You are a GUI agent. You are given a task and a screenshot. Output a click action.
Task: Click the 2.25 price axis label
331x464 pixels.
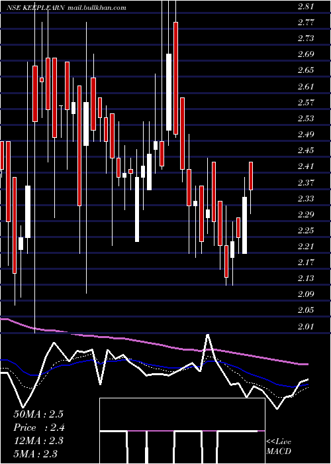(x=306, y=231)
